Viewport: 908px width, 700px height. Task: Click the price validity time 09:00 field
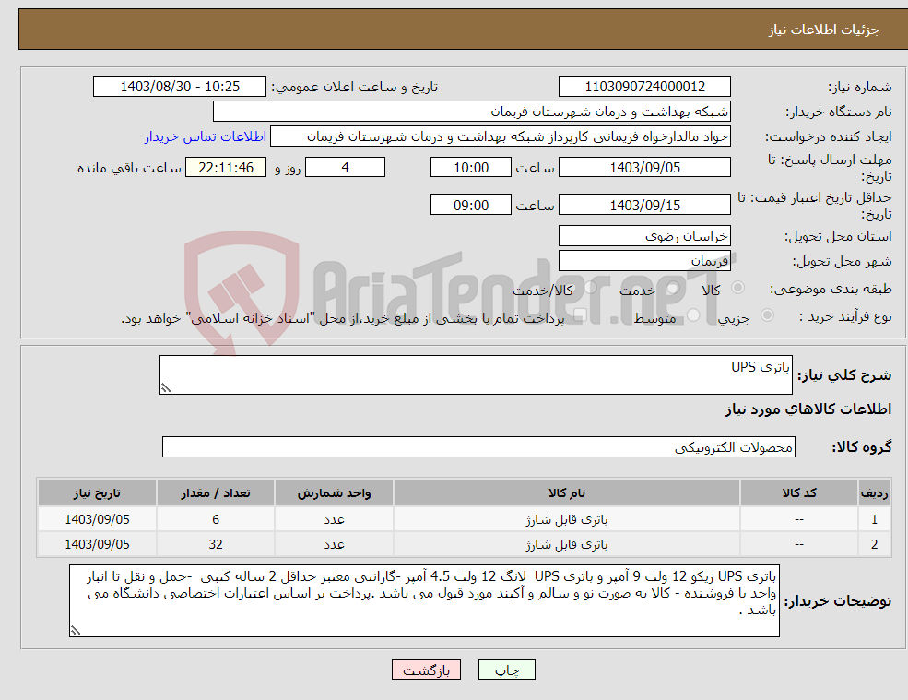471,205
